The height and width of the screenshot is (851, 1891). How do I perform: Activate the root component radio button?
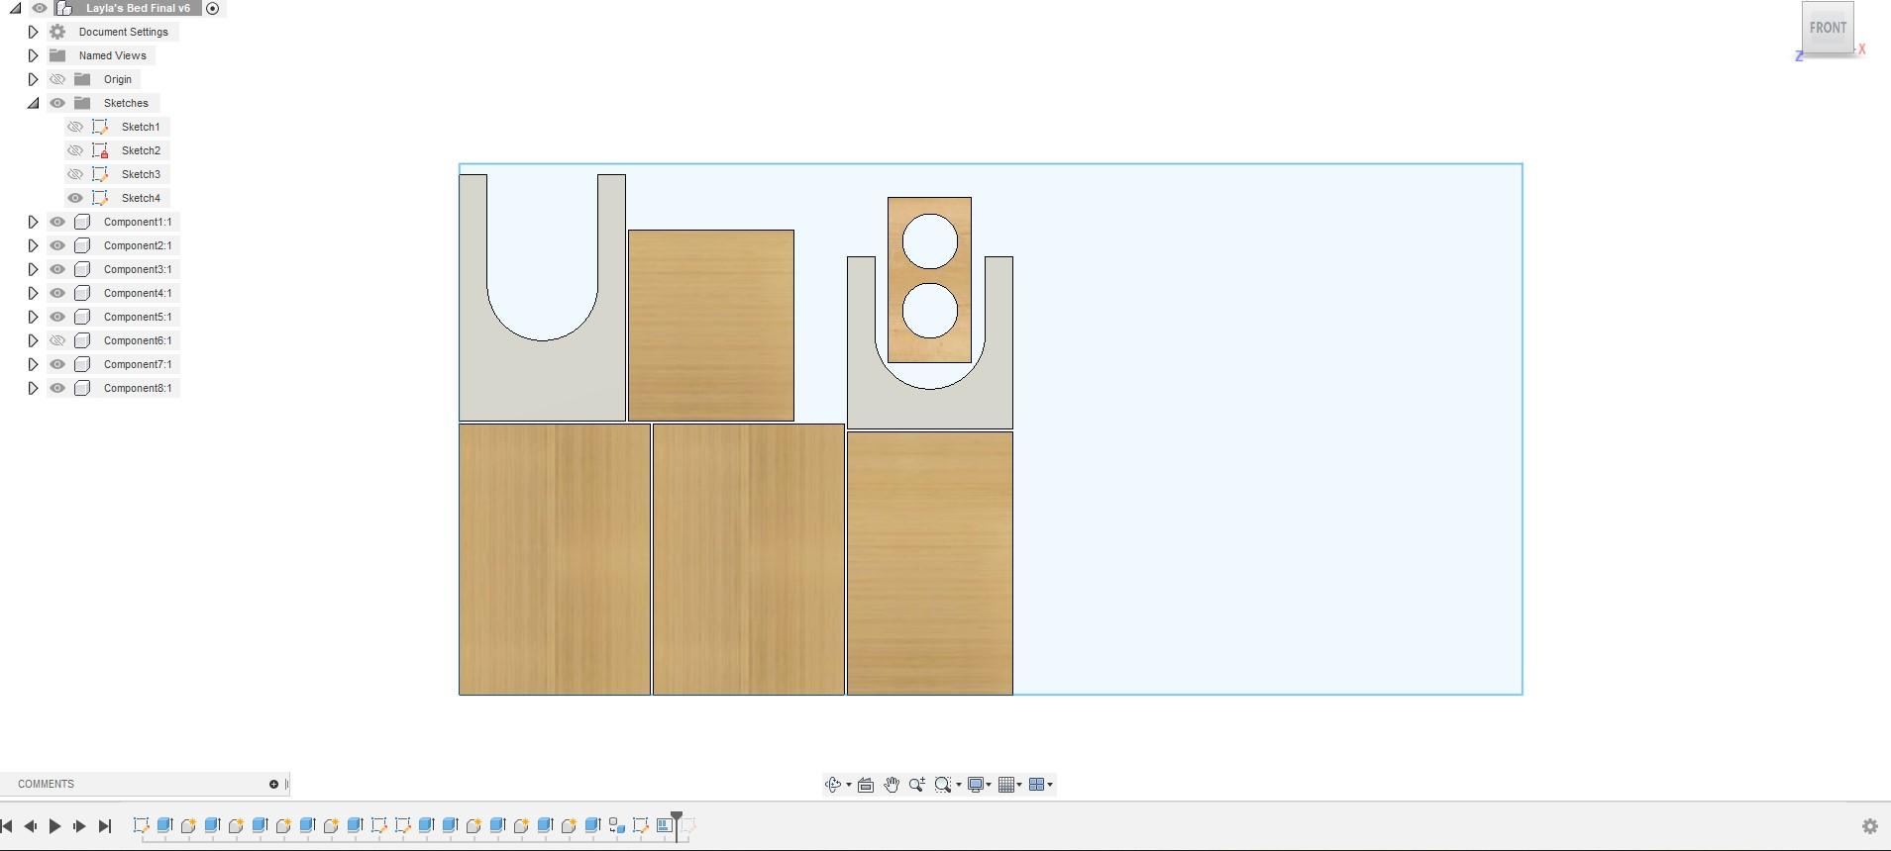(212, 8)
